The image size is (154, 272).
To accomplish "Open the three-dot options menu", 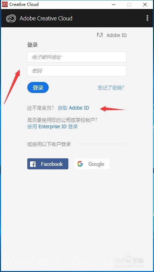I will coord(147,18).
